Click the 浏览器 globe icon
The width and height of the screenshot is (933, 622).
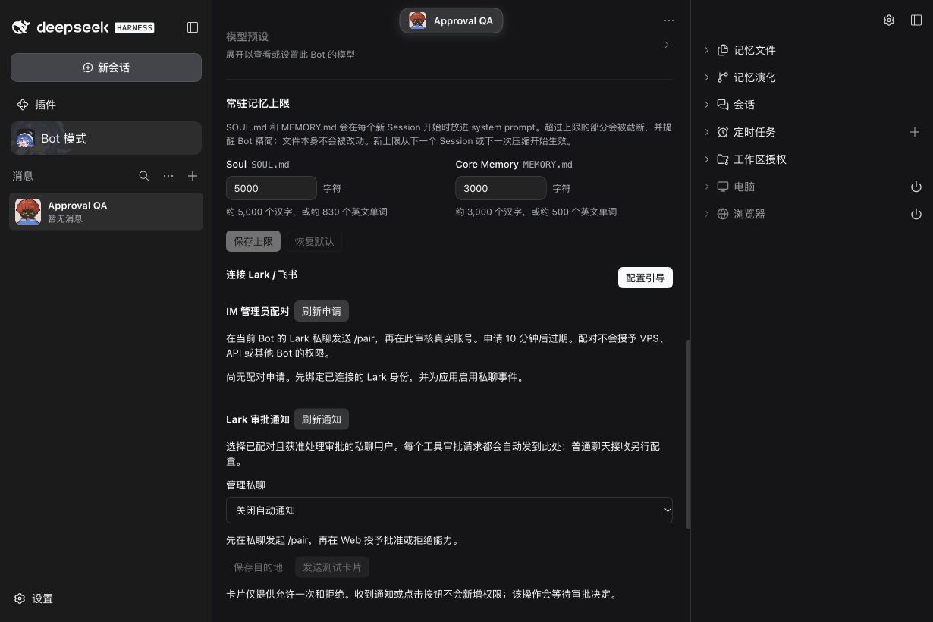(723, 214)
